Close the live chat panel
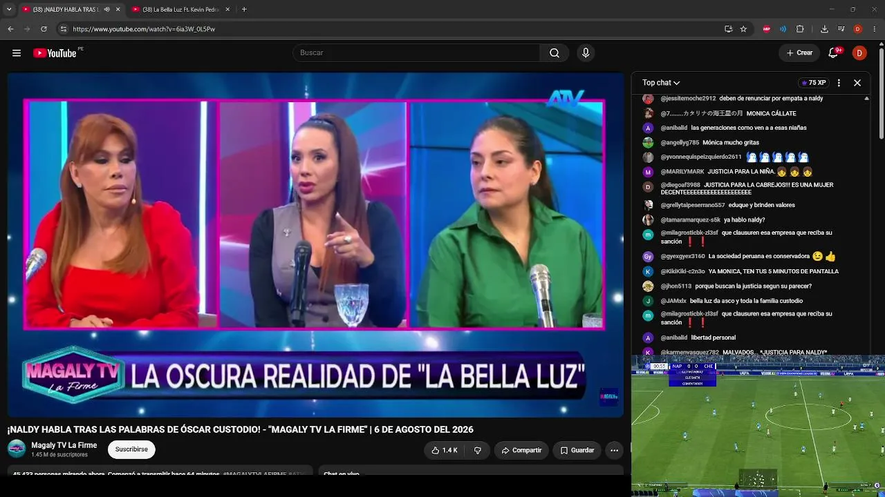The image size is (885, 497). click(x=857, y=83)
